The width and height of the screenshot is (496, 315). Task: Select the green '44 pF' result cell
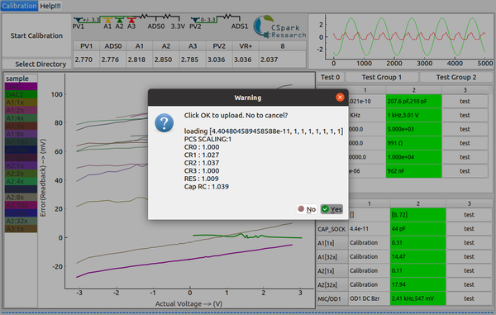click(417, 229)
